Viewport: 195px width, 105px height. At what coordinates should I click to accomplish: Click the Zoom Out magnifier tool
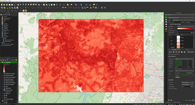26,5
